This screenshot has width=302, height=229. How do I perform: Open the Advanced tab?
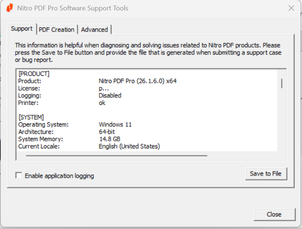94,30
